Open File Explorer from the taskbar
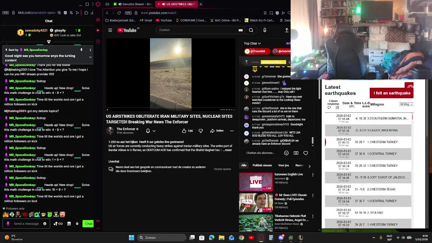The width and height of the screenshot is (432, 243). [221, 238]
